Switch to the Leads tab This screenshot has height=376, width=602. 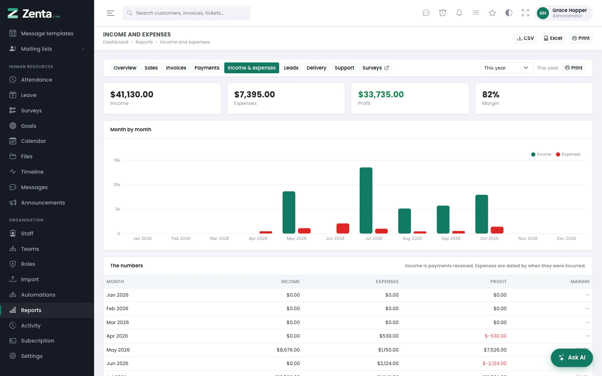tap(291, 68)
